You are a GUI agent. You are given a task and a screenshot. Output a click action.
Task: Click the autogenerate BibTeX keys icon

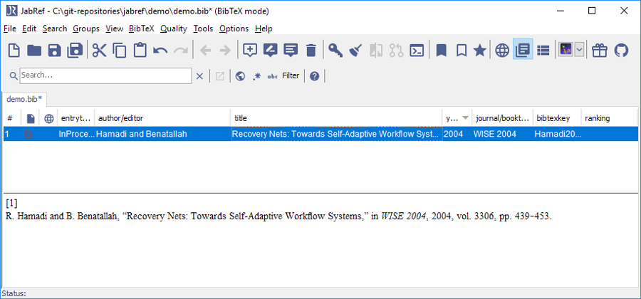(335, 50)
